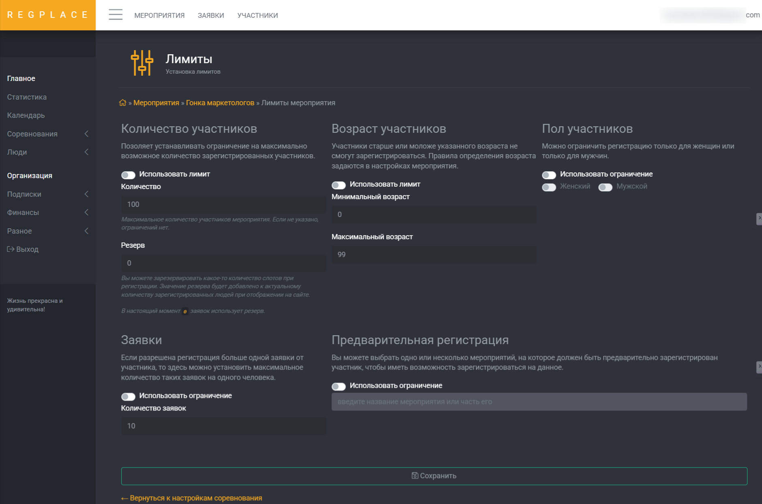Click the REGPLACE logo
This screenshot has width=762, height=504.
(48, 15)
